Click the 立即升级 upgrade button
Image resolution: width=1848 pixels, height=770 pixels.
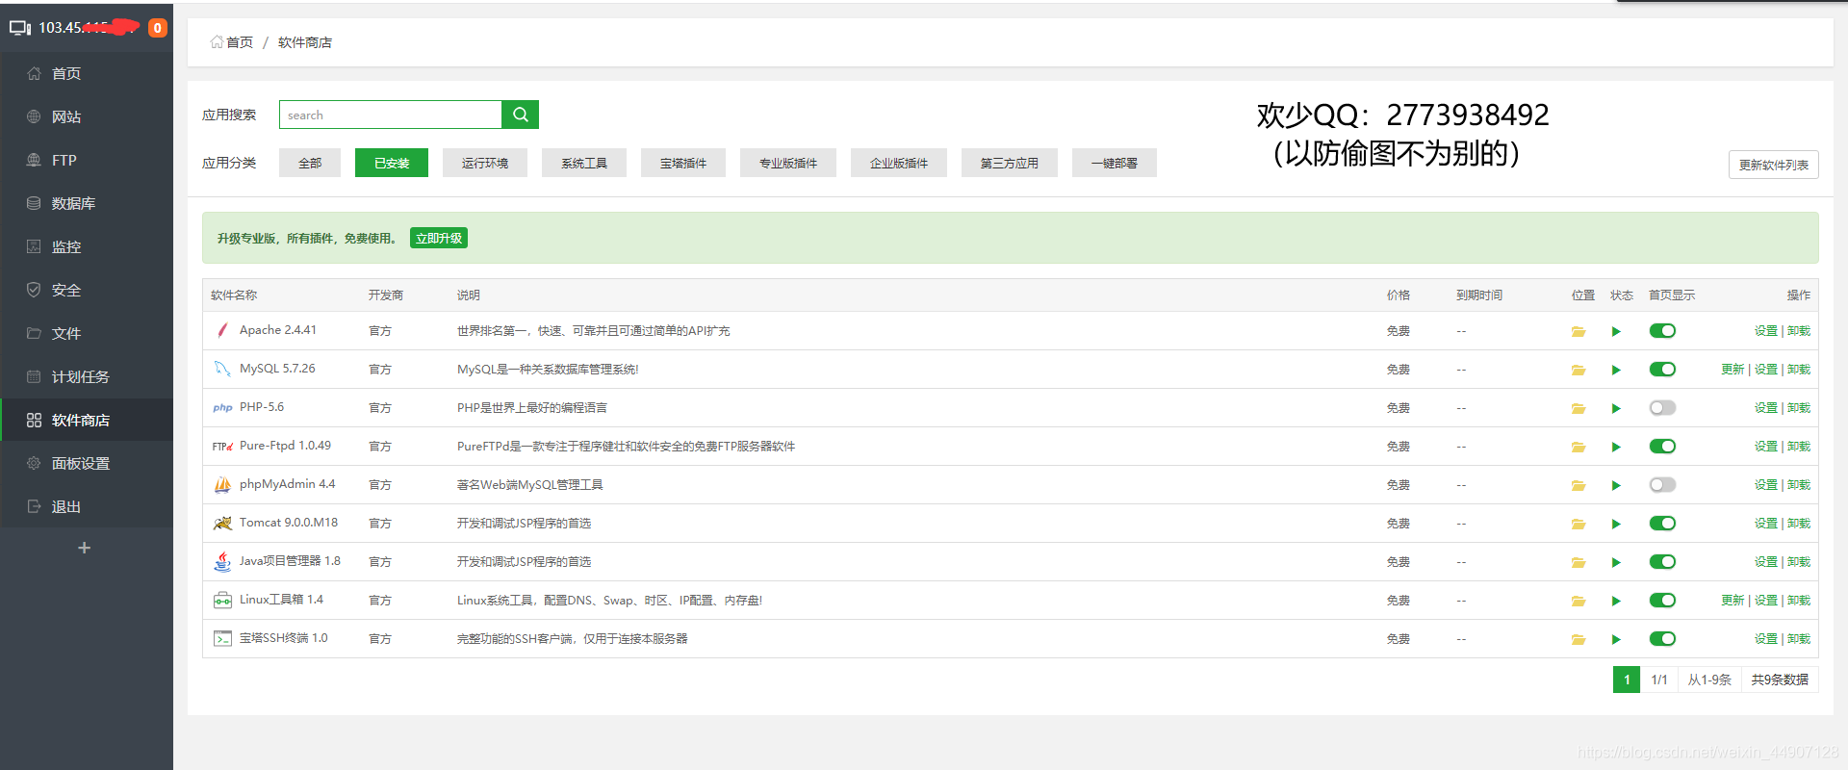click(x=439, y=238)
